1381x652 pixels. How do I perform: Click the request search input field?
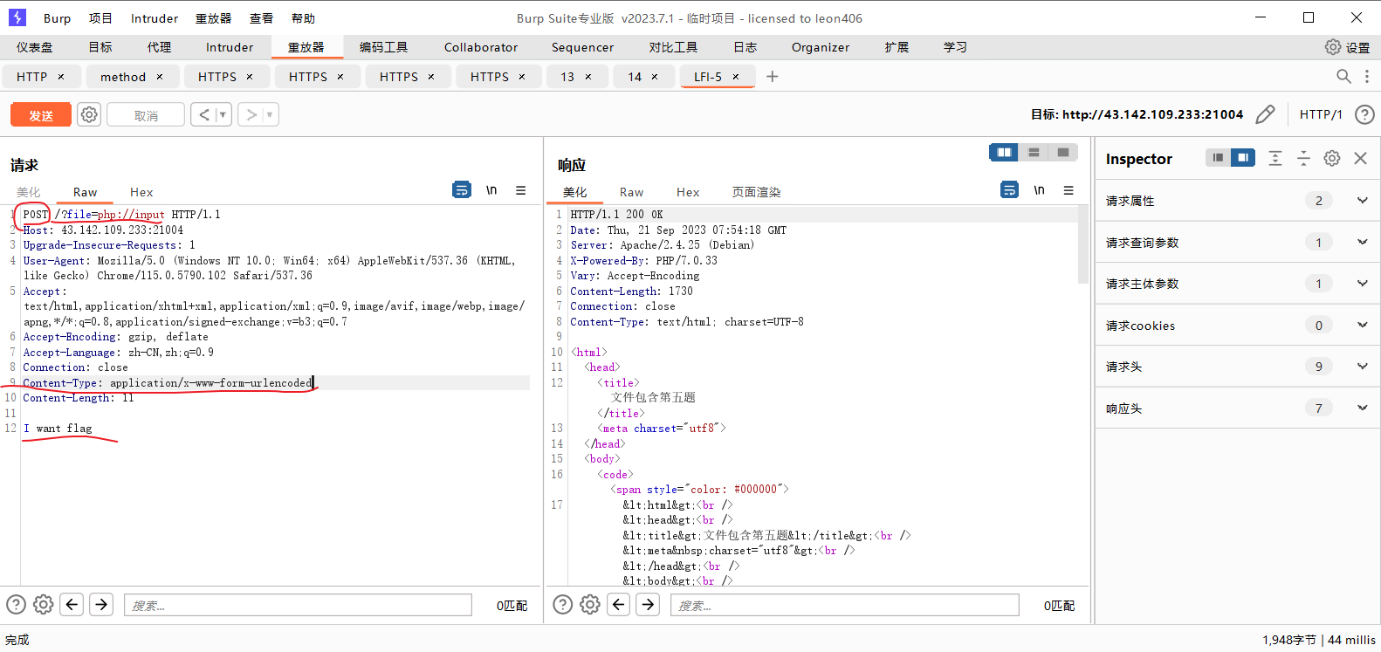click(x=298, y=605)
